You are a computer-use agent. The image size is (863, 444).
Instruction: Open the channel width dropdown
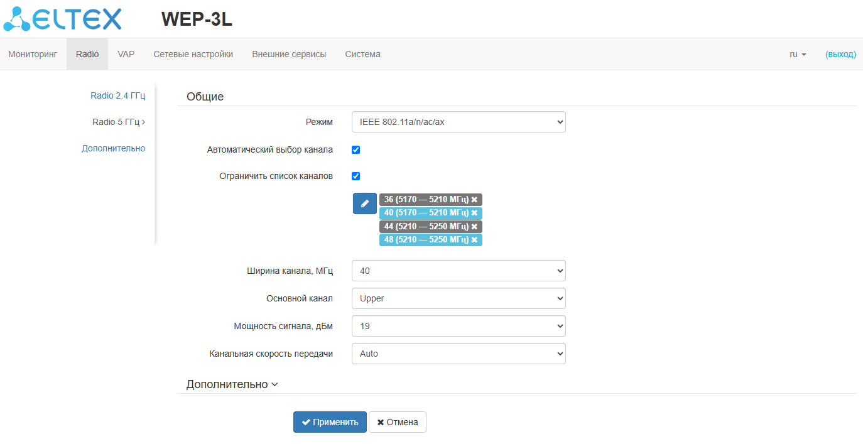459,271
